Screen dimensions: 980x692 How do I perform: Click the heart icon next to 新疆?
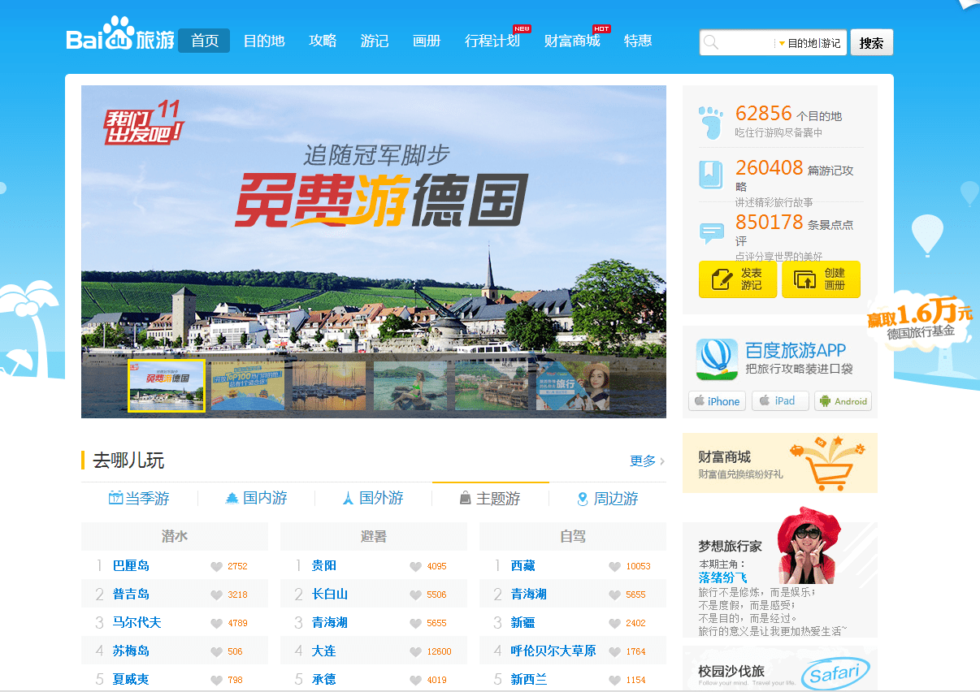pos(614,623)
